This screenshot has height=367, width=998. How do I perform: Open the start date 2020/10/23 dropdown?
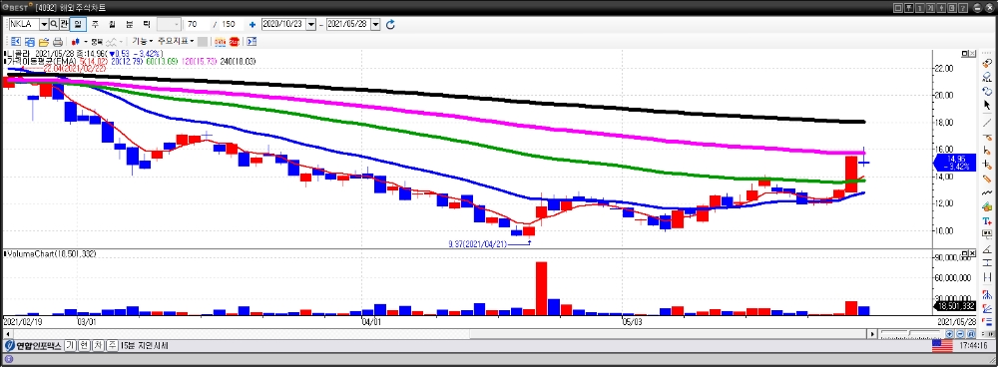(x=311, y=24)
